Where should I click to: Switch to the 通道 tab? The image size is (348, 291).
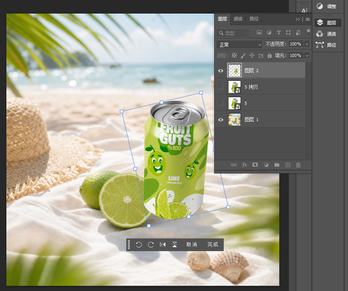238,19
